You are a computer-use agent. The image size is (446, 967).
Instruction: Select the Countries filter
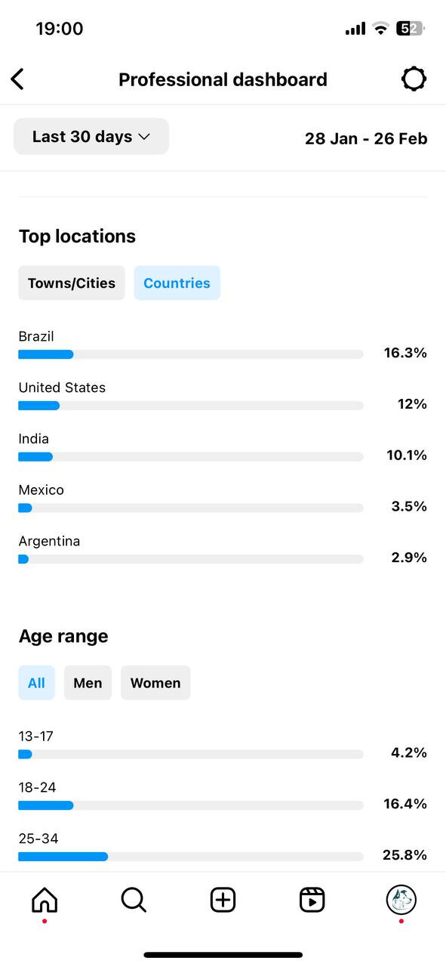click(177, 283)
